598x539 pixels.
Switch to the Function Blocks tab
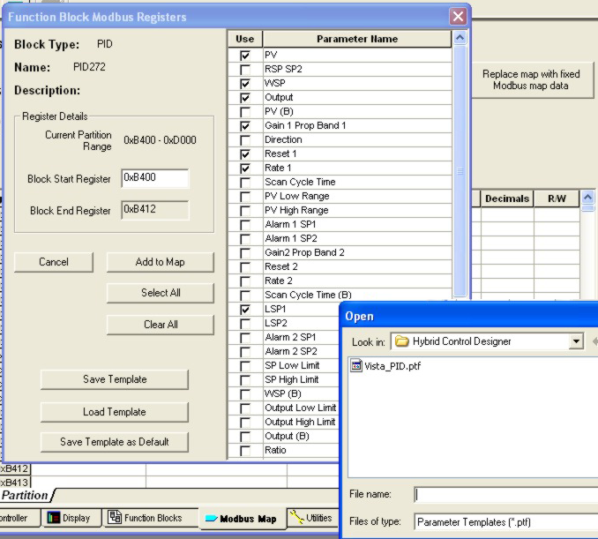(x=145, y=518)
